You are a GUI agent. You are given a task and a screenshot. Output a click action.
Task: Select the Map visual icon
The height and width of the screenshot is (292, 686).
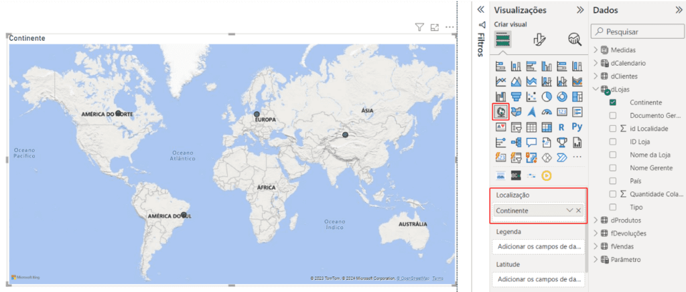click(501, 111)
